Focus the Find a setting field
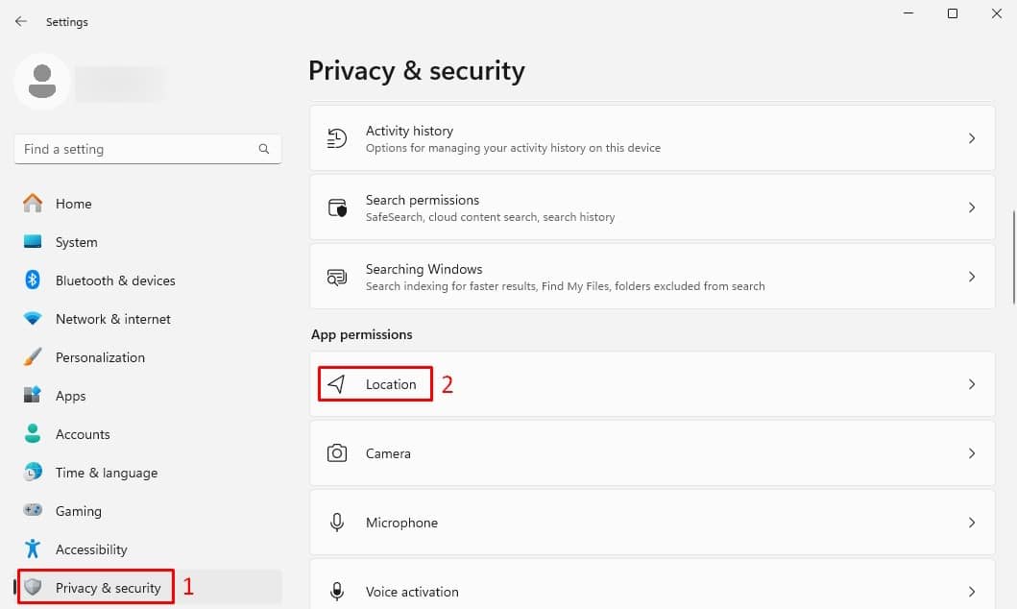1017x609 pixels. (148, 149)
